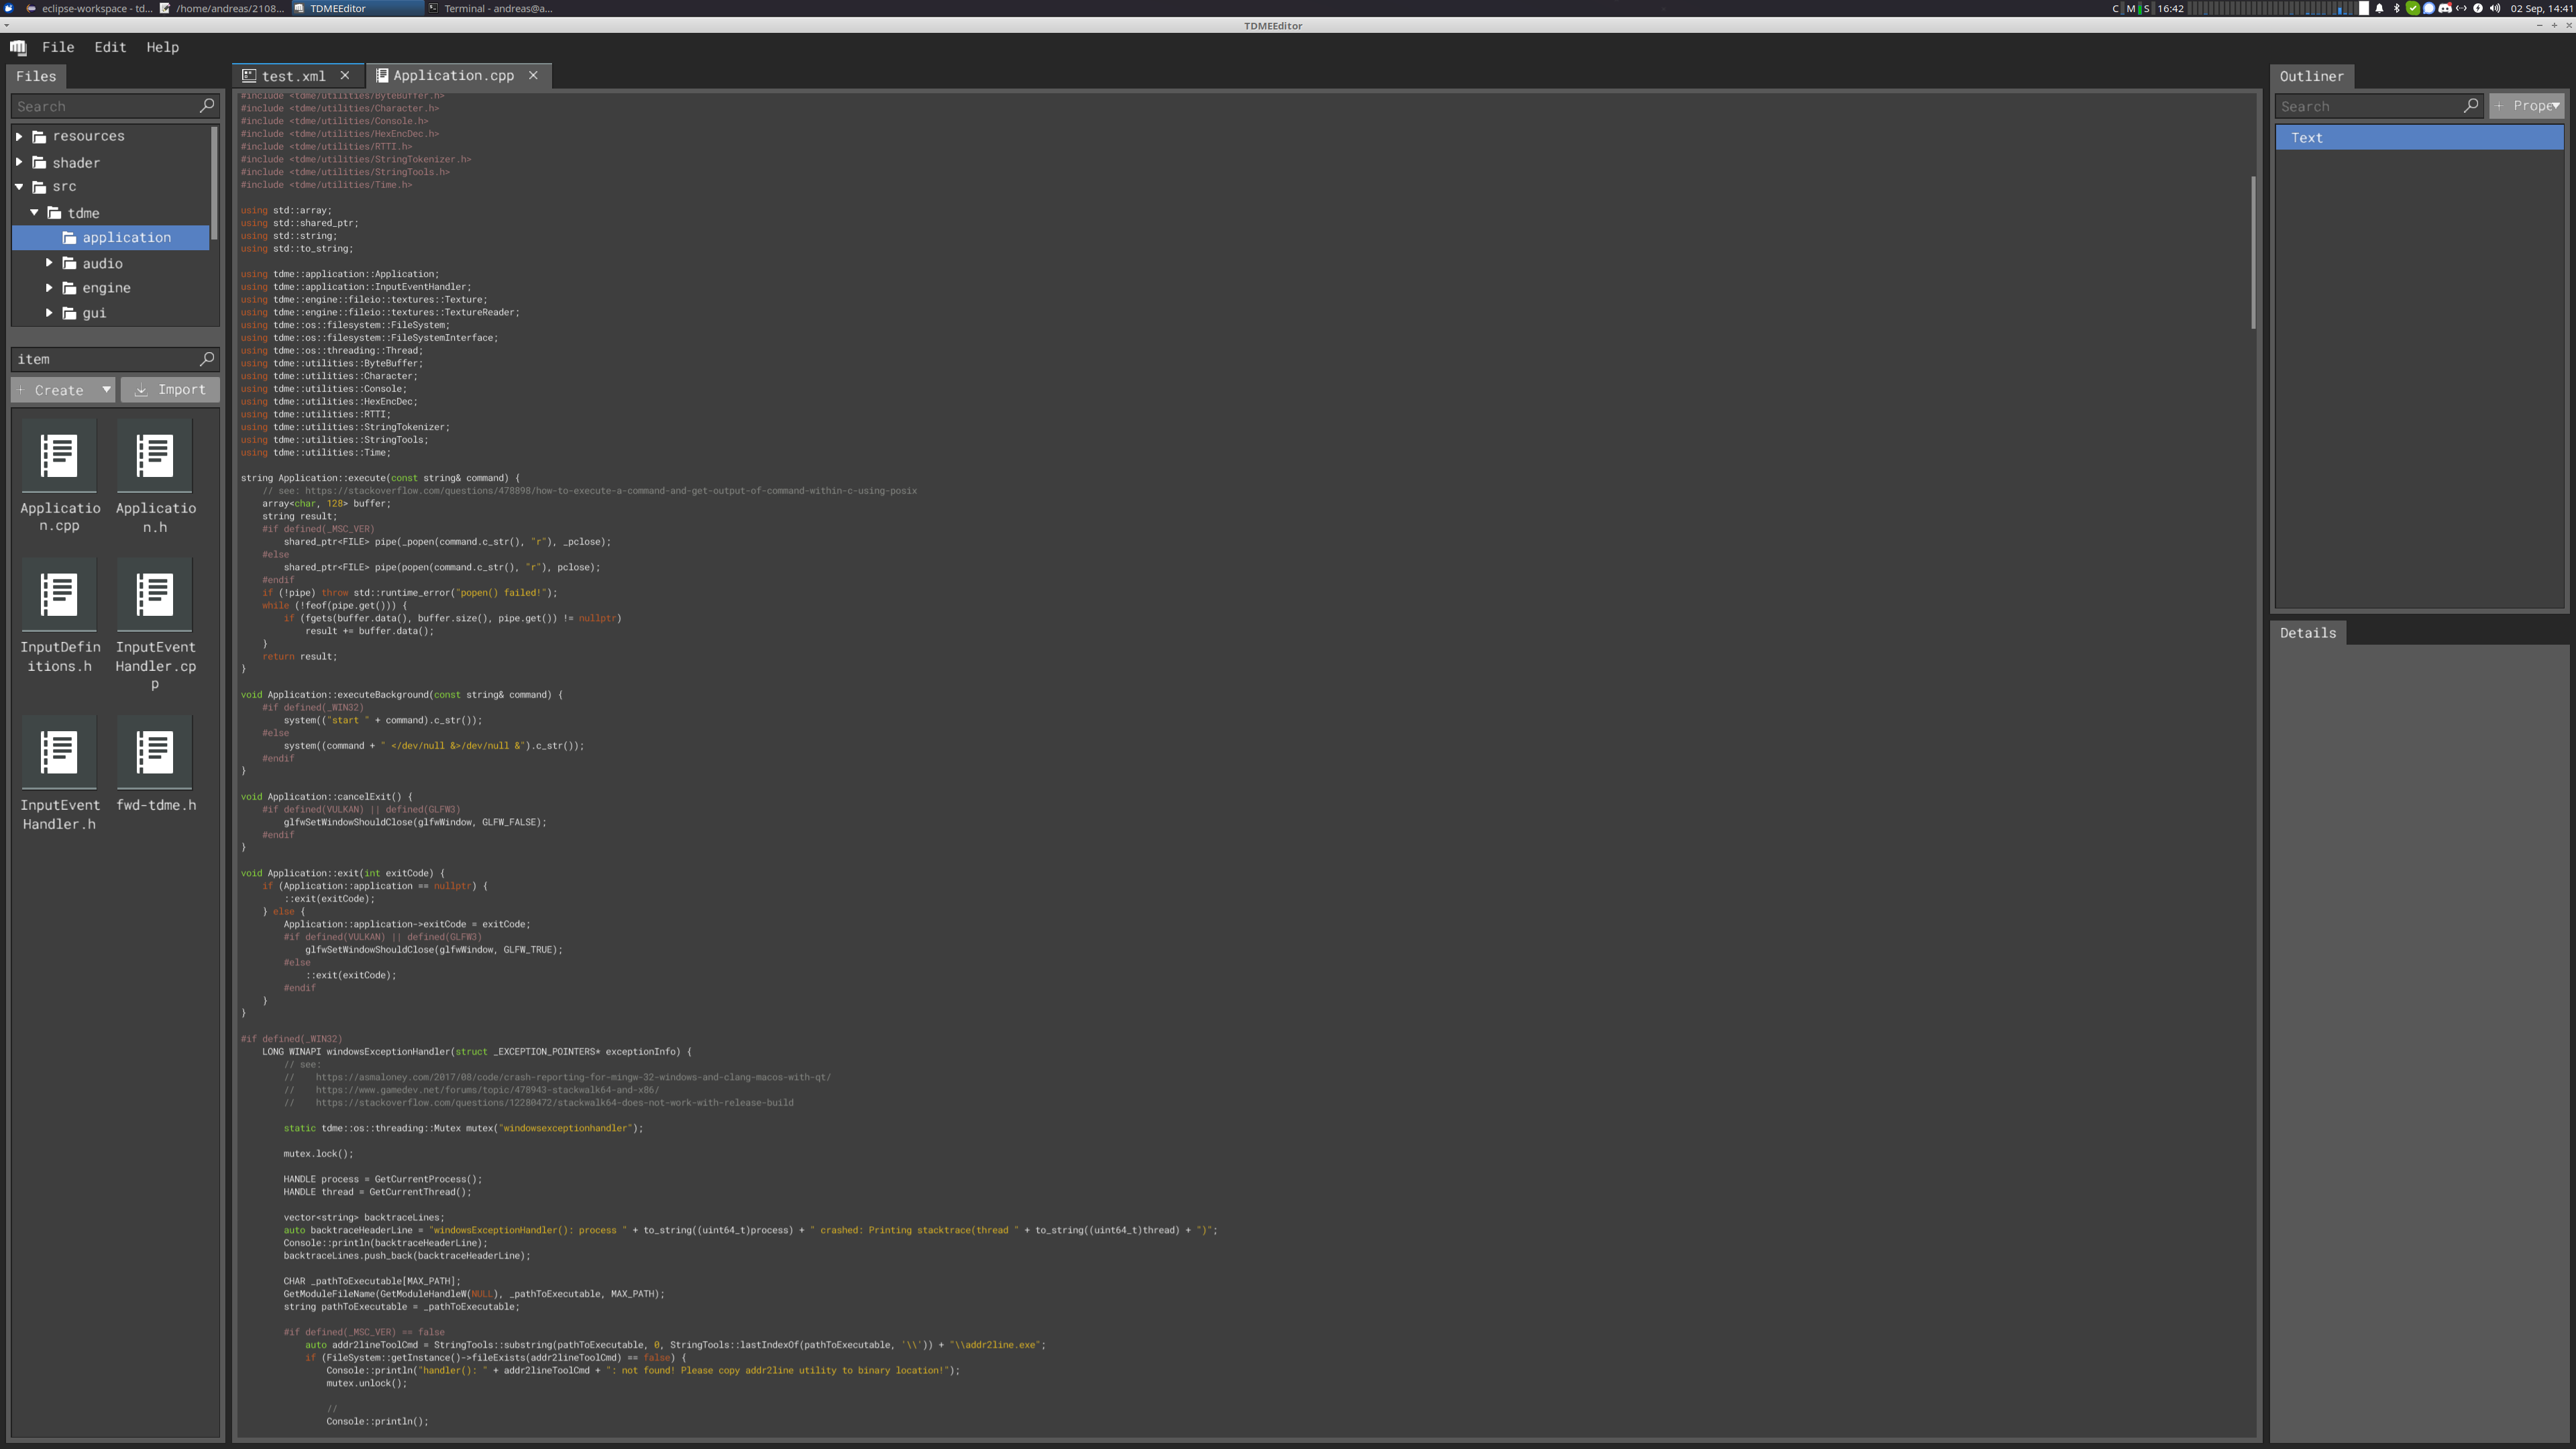
Task: Click the Import button
Action: (170, 390)
